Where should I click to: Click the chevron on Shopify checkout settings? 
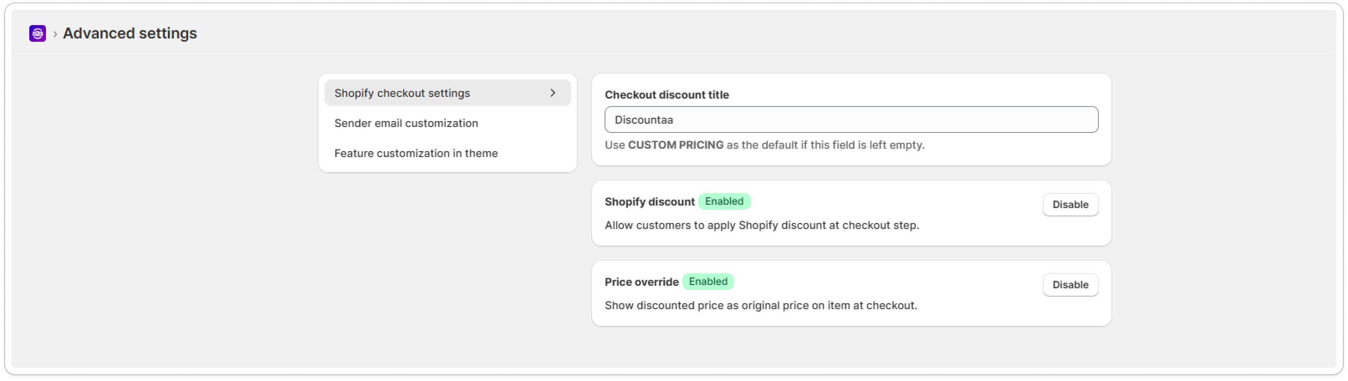[553, 93]
